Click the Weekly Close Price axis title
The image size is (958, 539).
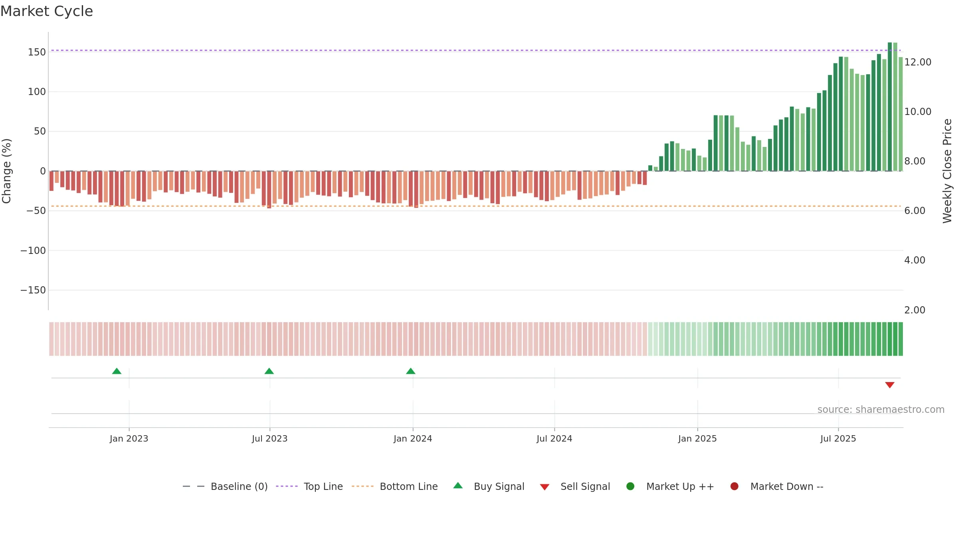[948, 171]
